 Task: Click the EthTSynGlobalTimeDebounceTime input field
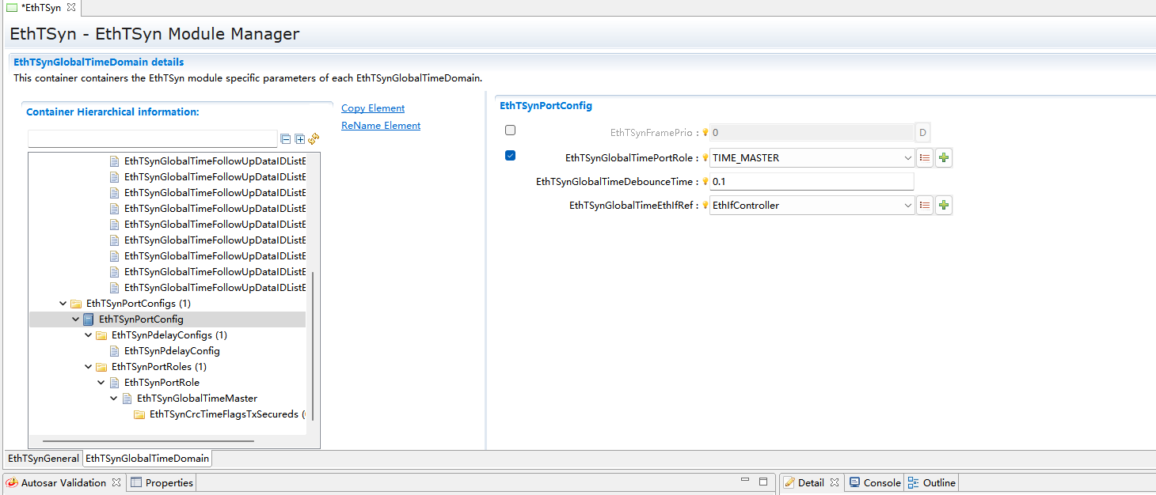(x=811, y=182)
